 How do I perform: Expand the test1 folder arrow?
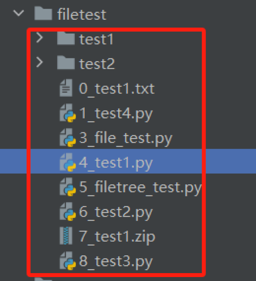click(39, 37)
